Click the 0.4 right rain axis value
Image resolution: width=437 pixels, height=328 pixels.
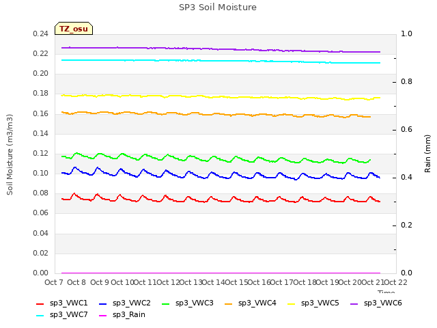(407, 178)
